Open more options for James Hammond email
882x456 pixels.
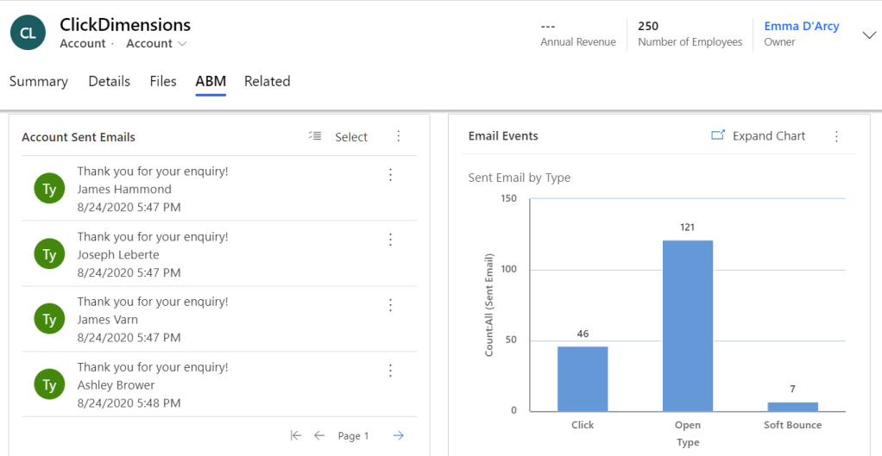point(390,175)
